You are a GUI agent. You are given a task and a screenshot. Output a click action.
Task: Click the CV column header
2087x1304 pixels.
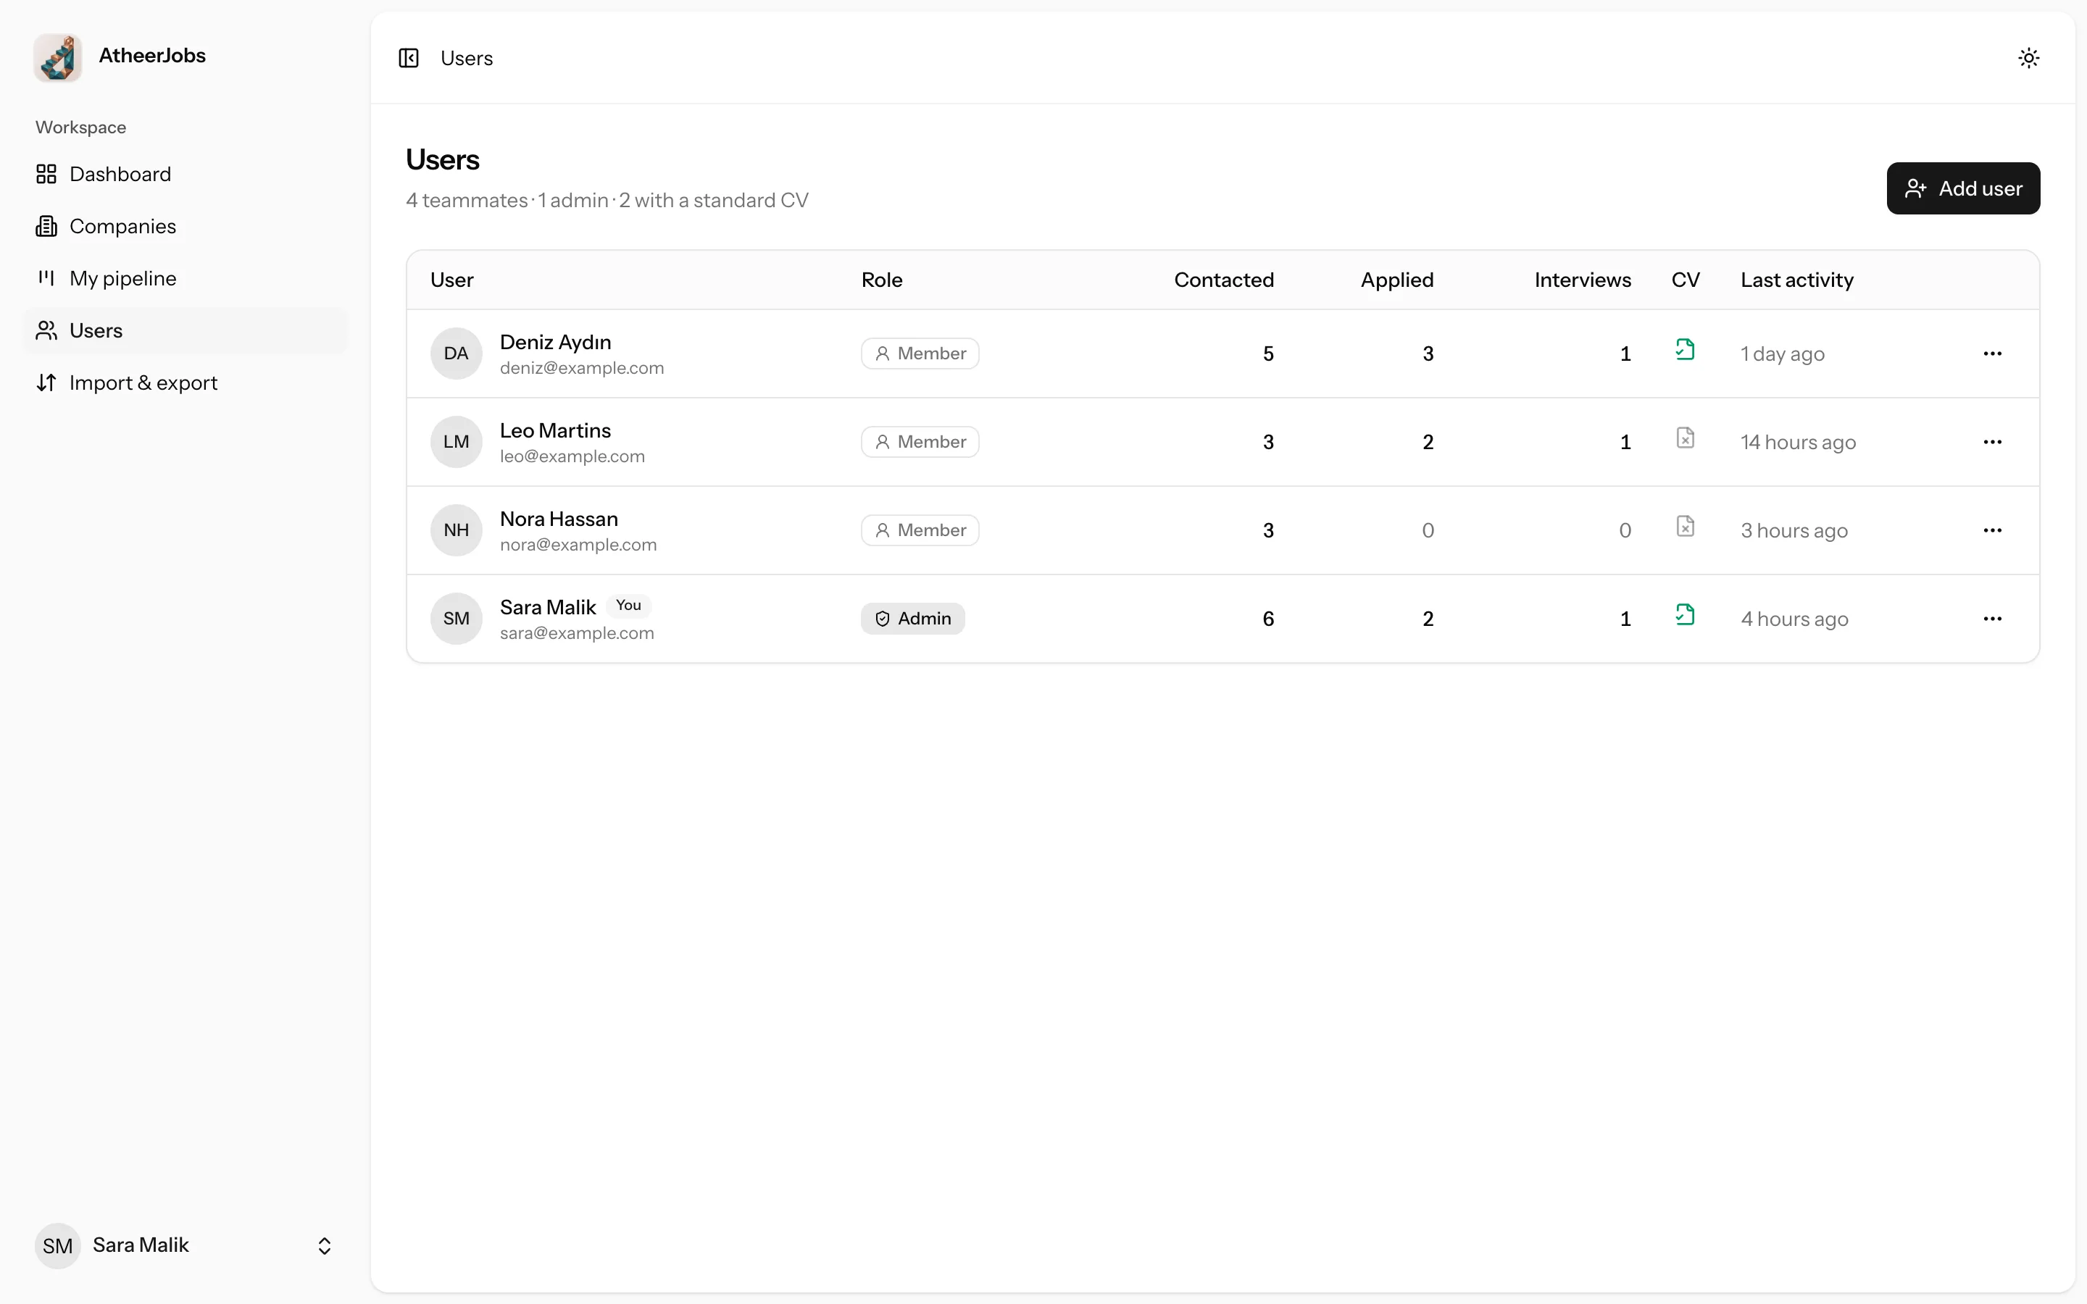(1685, 280)
